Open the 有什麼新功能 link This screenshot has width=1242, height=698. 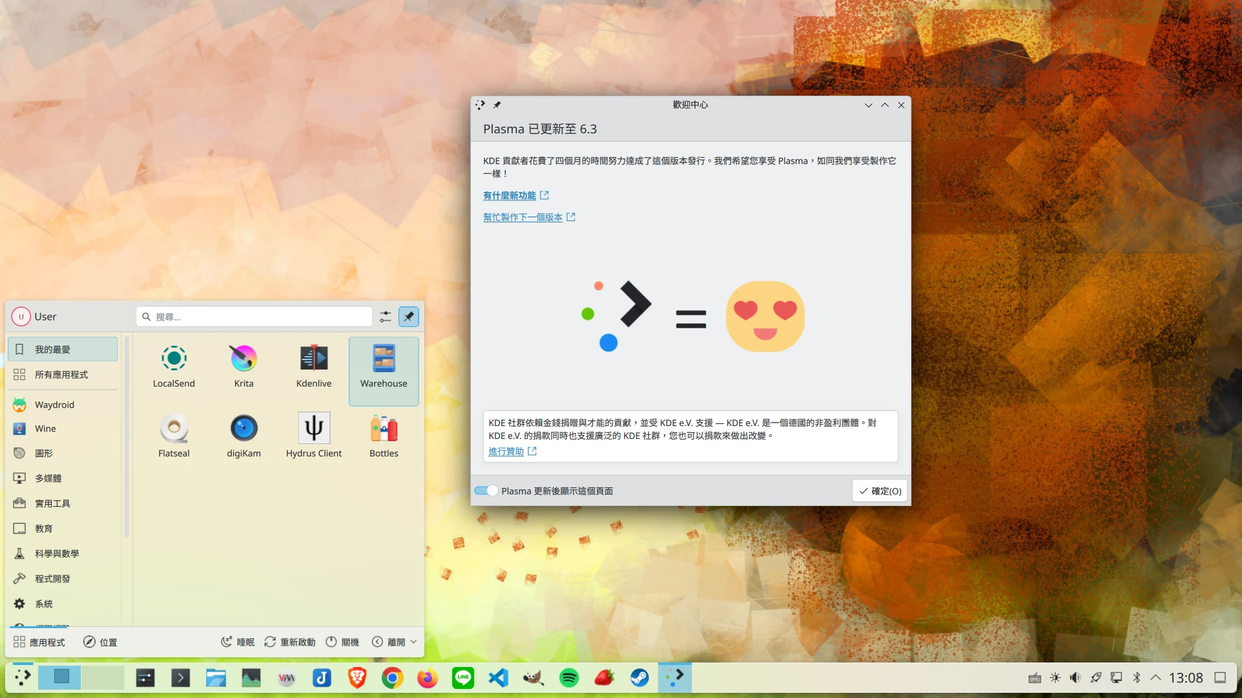click(510, 196)
